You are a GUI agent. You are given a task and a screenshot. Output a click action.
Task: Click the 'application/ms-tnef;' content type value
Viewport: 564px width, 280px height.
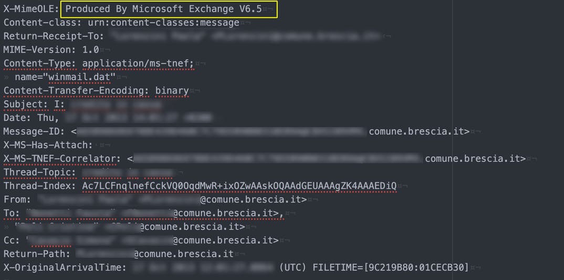tap(138, 63)
